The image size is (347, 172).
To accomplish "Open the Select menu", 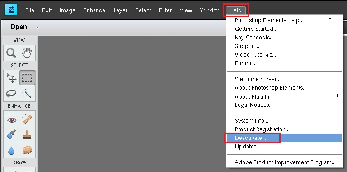I will [x=143, y=10].
